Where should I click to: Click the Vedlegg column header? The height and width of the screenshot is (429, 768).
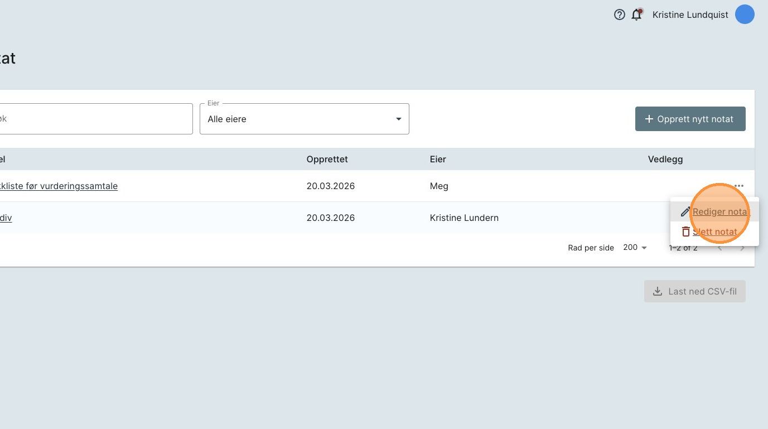665,160
